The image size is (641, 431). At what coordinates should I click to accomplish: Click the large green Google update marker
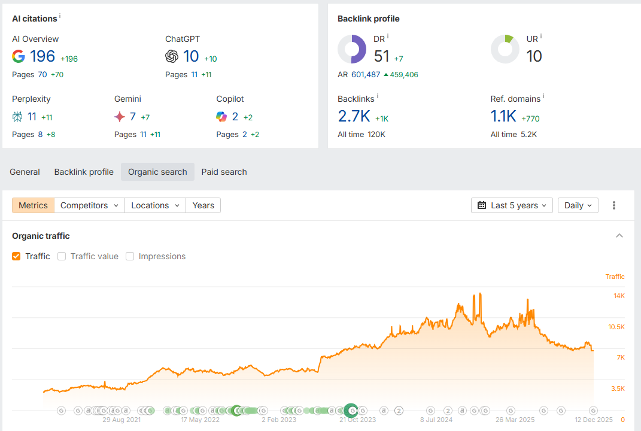pyautogui.click(x=352, y=410)
